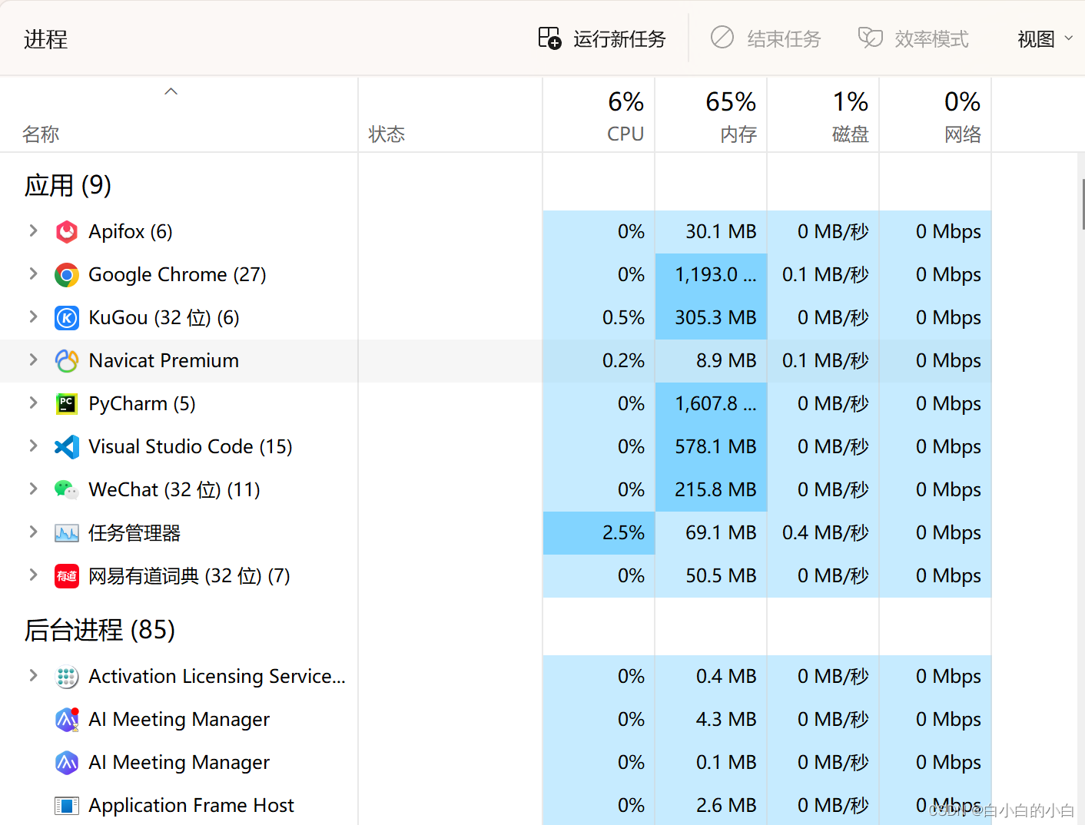Click the Application Frame Host icon

click(x=67, y=806)
